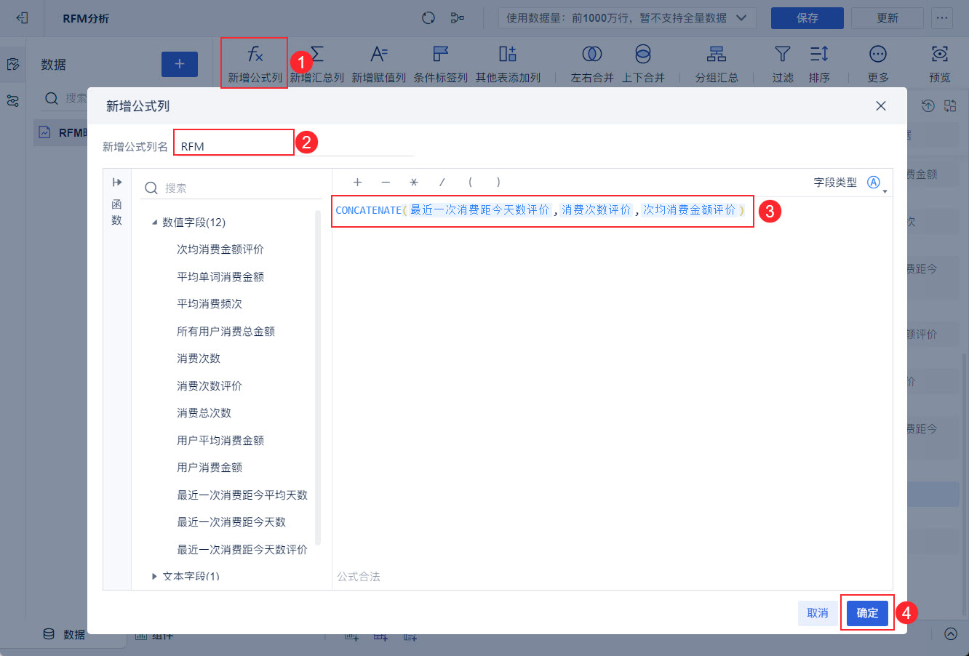Click the back/exit icon at top left

coord(22,17)
